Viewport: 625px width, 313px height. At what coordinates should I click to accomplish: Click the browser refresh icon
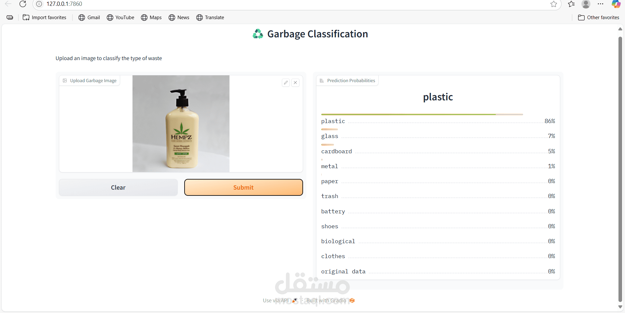(x=23, y=4)
